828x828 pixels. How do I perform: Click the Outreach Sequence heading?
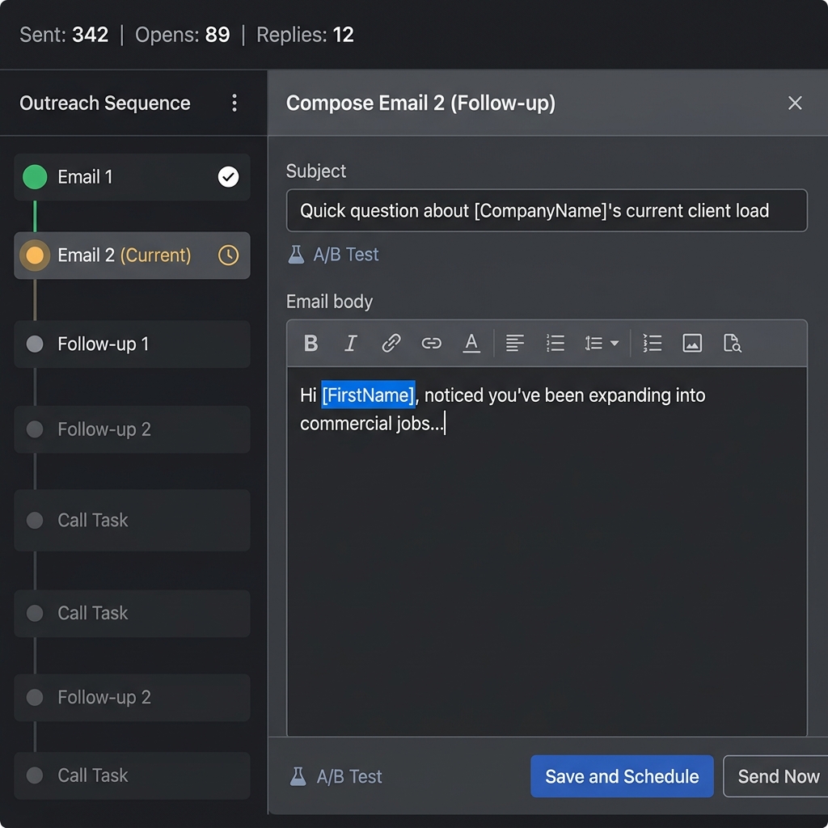tap(105, 103)
